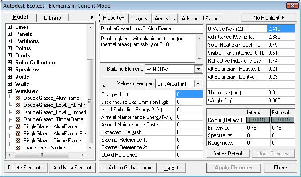Click the SingleGlazed_AlumFrame material icon
Screen dimensions: 301x177
[x=18, y=126]
